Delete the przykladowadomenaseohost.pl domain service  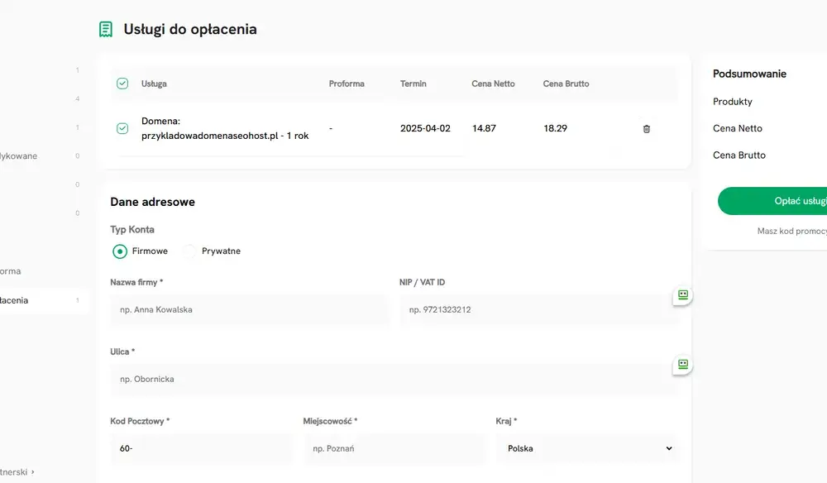647,129
